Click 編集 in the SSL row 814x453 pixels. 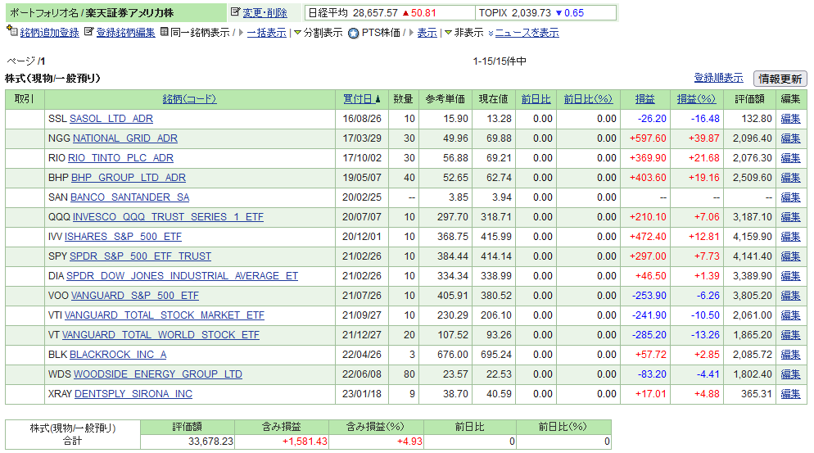(x=790, y=119)
